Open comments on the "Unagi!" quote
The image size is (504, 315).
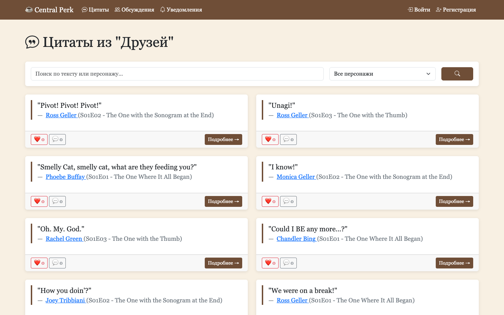pos(288,139)
